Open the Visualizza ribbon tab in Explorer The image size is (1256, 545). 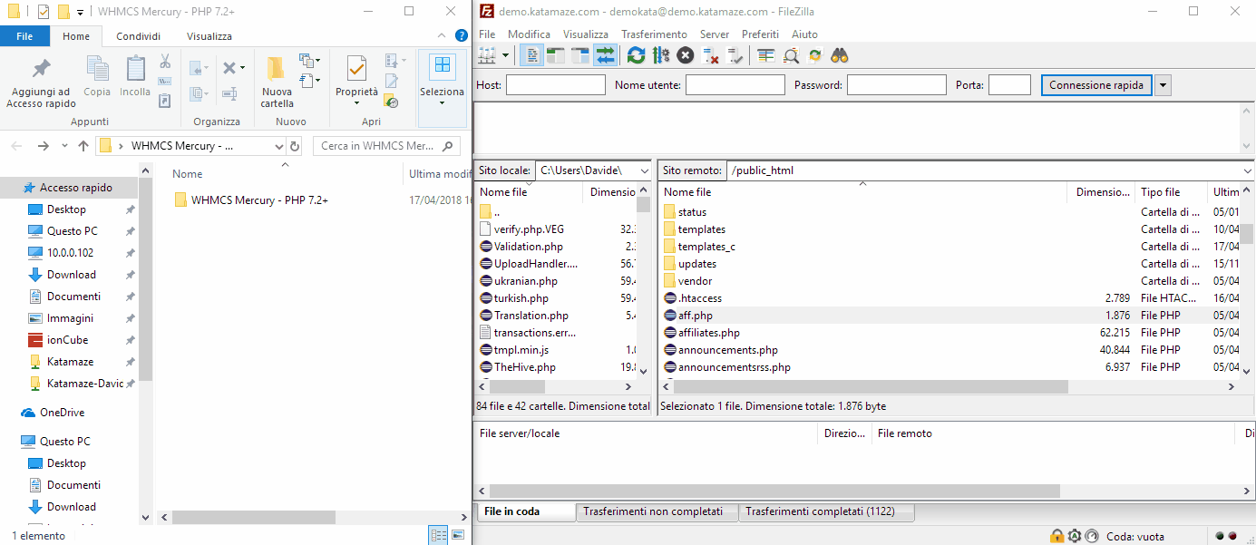click(x=209, y=36)
